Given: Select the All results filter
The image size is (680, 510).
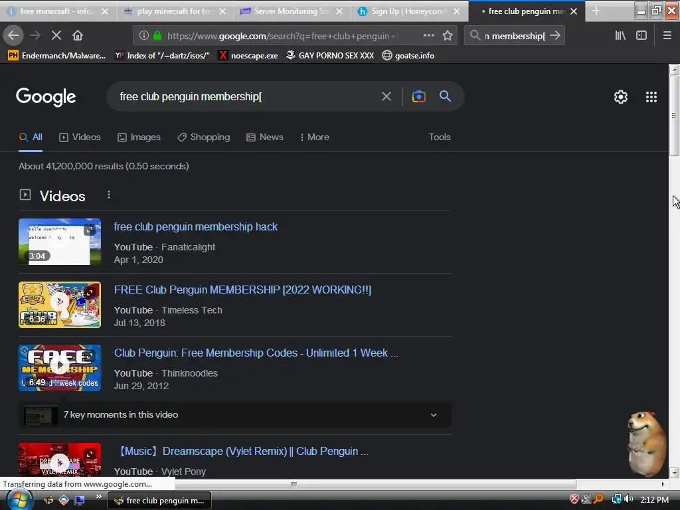Looking at the screenshot, I should [31, 137].
